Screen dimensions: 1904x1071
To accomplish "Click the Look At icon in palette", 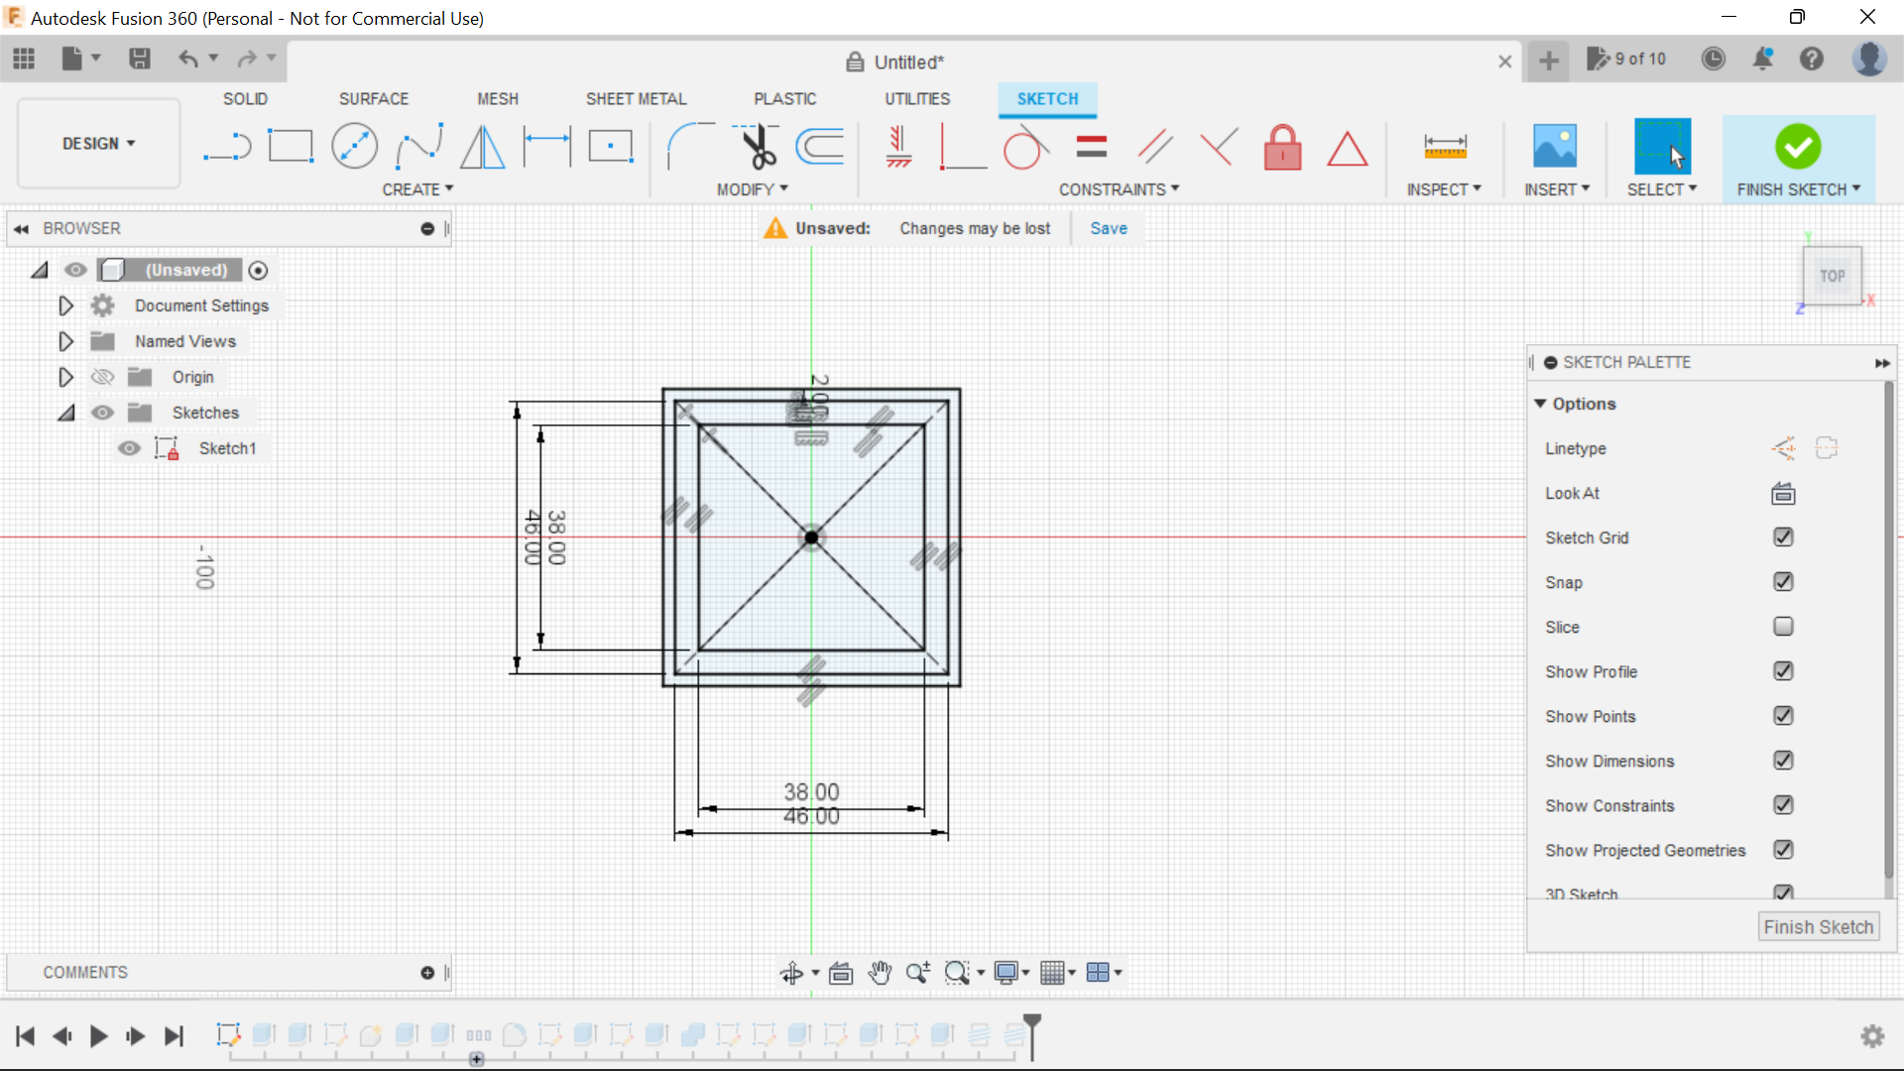I will pyautogui.click(x=1783, y=493).
